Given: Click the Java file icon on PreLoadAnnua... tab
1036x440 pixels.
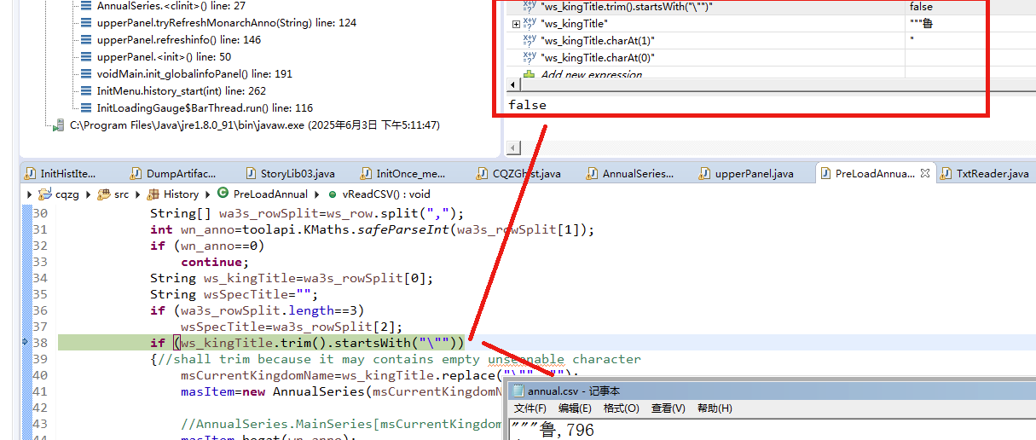Looking at the screenshot, I should [825, 173].
